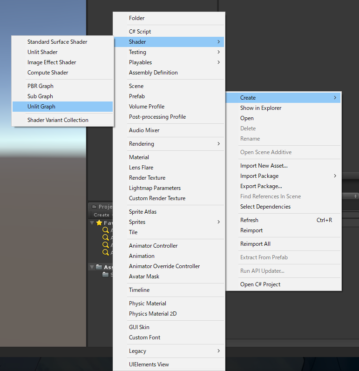Image resolution: width=359 pixels, height=371 pixels.
Task: Choose Physics Material 2D
Action: (169, 314)
